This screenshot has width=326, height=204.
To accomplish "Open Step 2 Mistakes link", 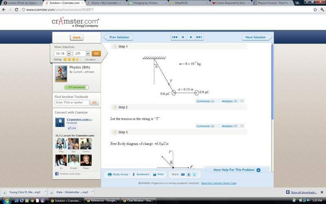I will [x=229, y=126].
